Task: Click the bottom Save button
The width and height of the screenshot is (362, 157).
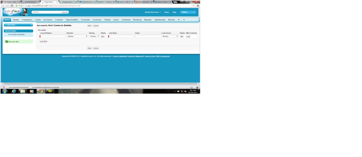Action: 89,48
